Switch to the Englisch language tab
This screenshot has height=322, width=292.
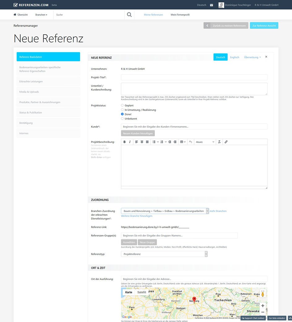pyautogui.click(x=235, y=57)
